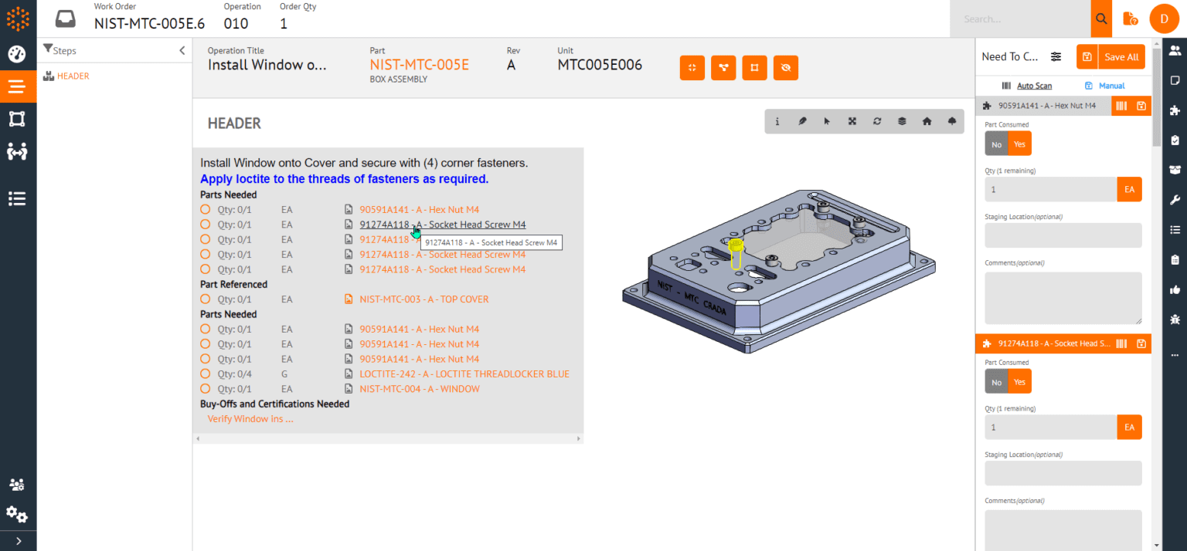
Task: Set Part Consumed to Yes for Hex Nut M4
Action: [x=1019, y=143]
